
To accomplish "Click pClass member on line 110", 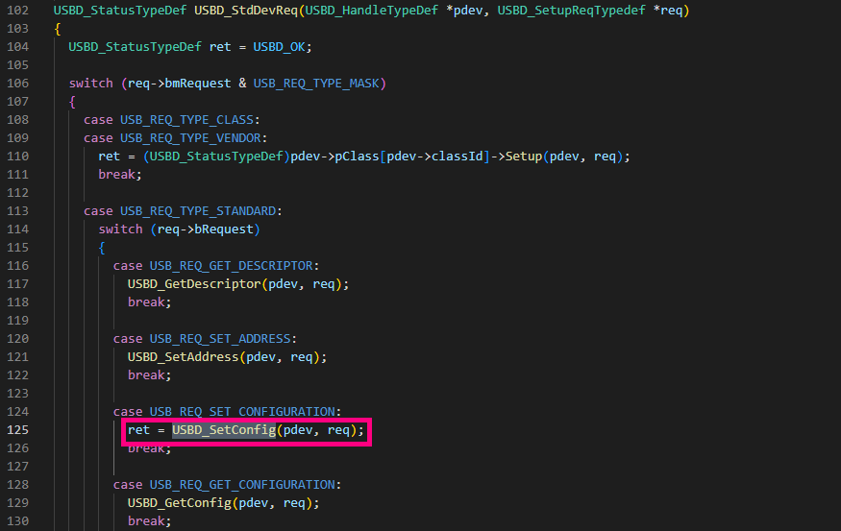I will tap(358, 156).
